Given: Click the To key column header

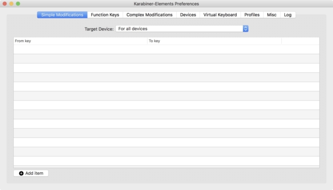Looking at the screenshot, I should pos(214,41).
